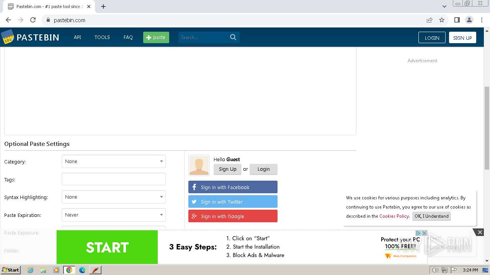Click Chrome icon in taskbar
The image size is (490, 275).
(69, 270)
